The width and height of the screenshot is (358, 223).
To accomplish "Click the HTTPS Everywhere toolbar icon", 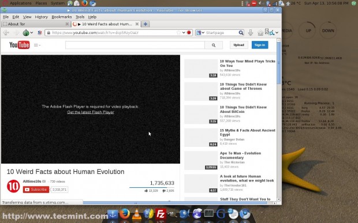I will 270,32.
